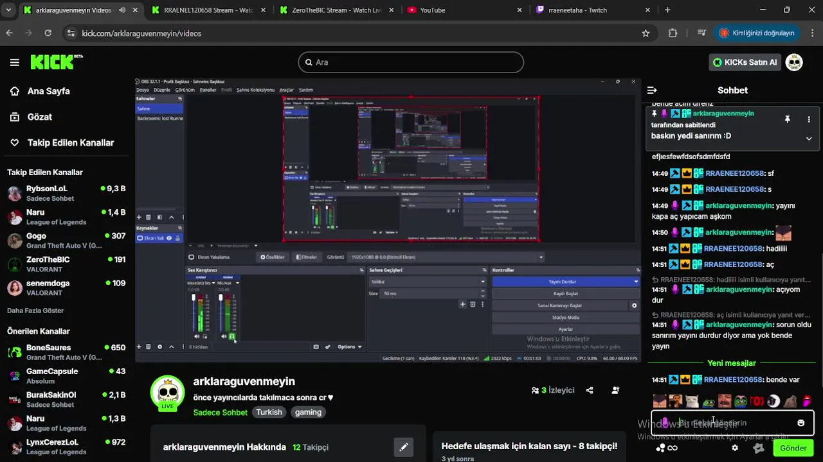Open Stüdyo Modu in OBS controls
This screenshot has width=823, height=462.
pyautogui.click(x=565, y=318)
